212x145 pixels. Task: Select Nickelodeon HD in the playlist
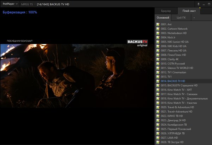pyautogui.click(x=173, y=33)
